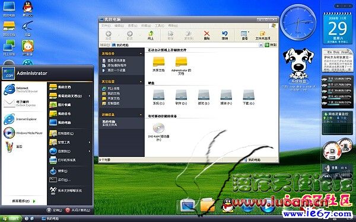Collapse the System Tasks side panel
Screen dimensions: 356x222
(x=141, y=54)
